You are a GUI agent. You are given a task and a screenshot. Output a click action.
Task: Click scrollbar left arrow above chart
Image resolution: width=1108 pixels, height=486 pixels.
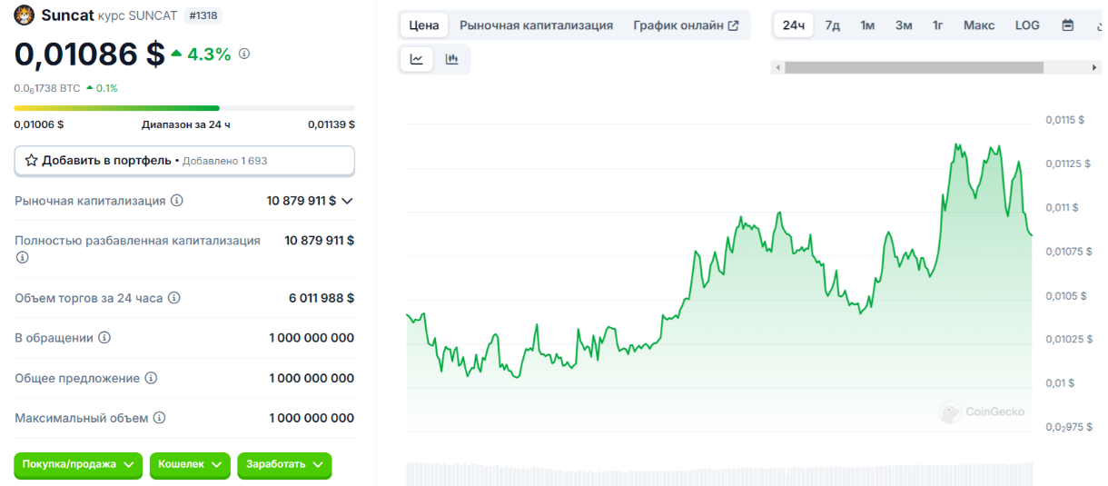(x=777, y=67)
